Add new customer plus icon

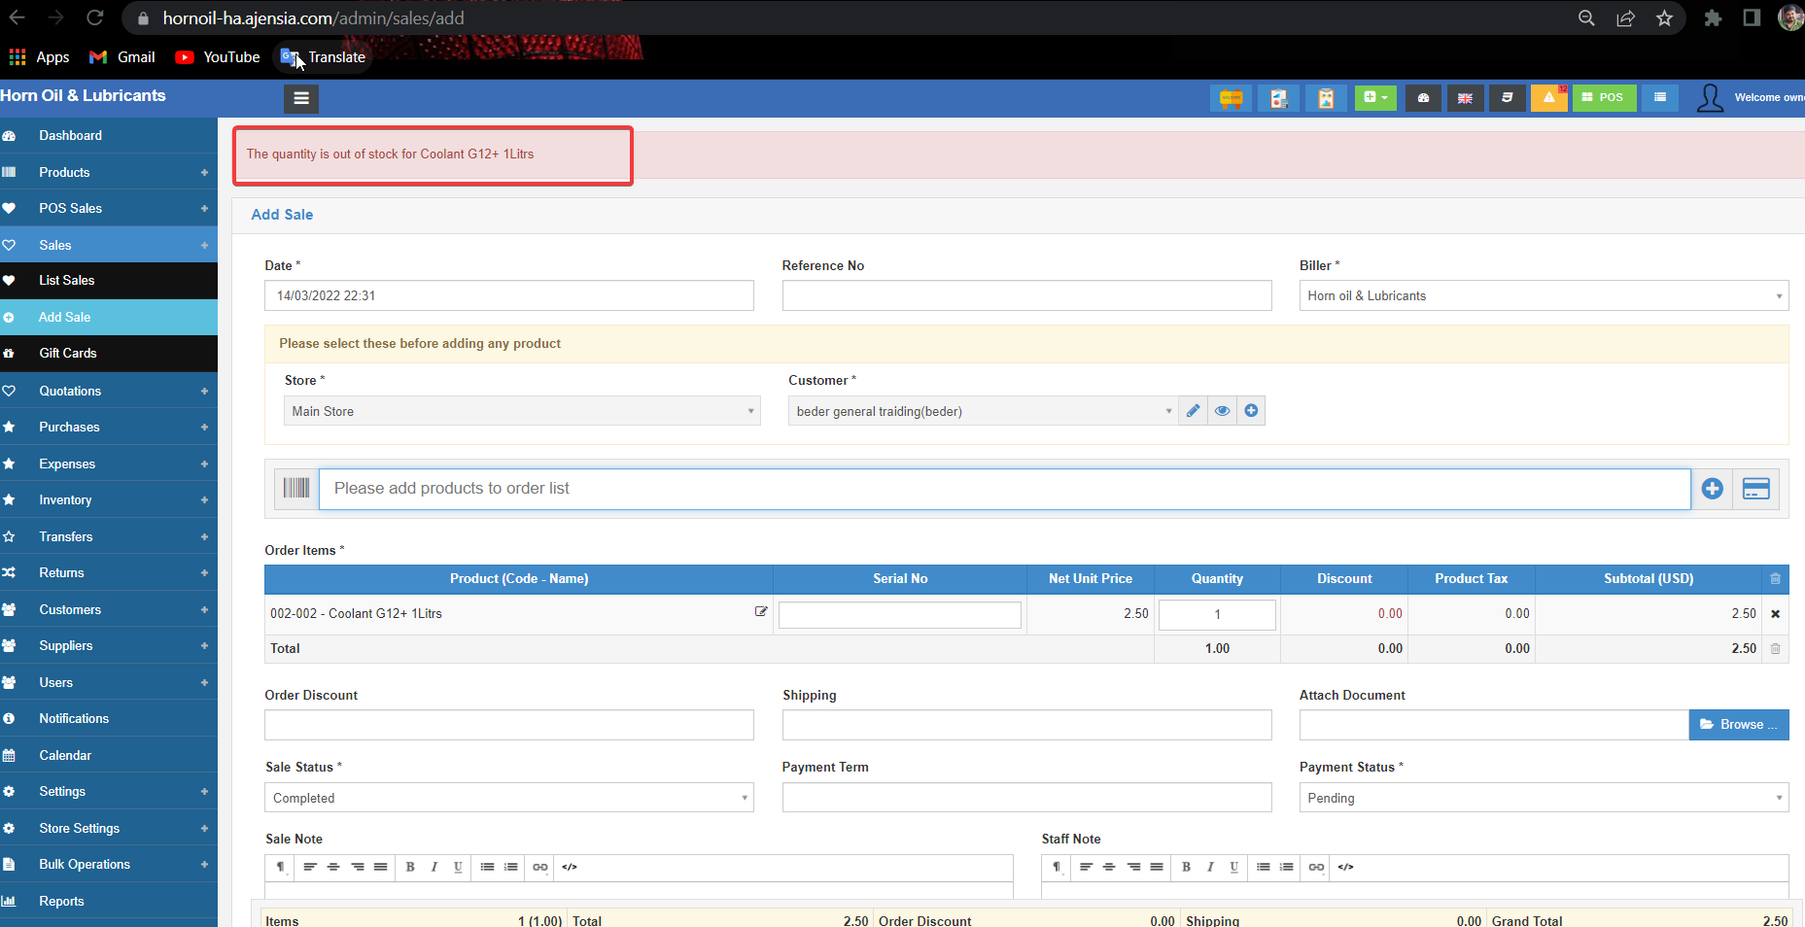coord(1251,411)
